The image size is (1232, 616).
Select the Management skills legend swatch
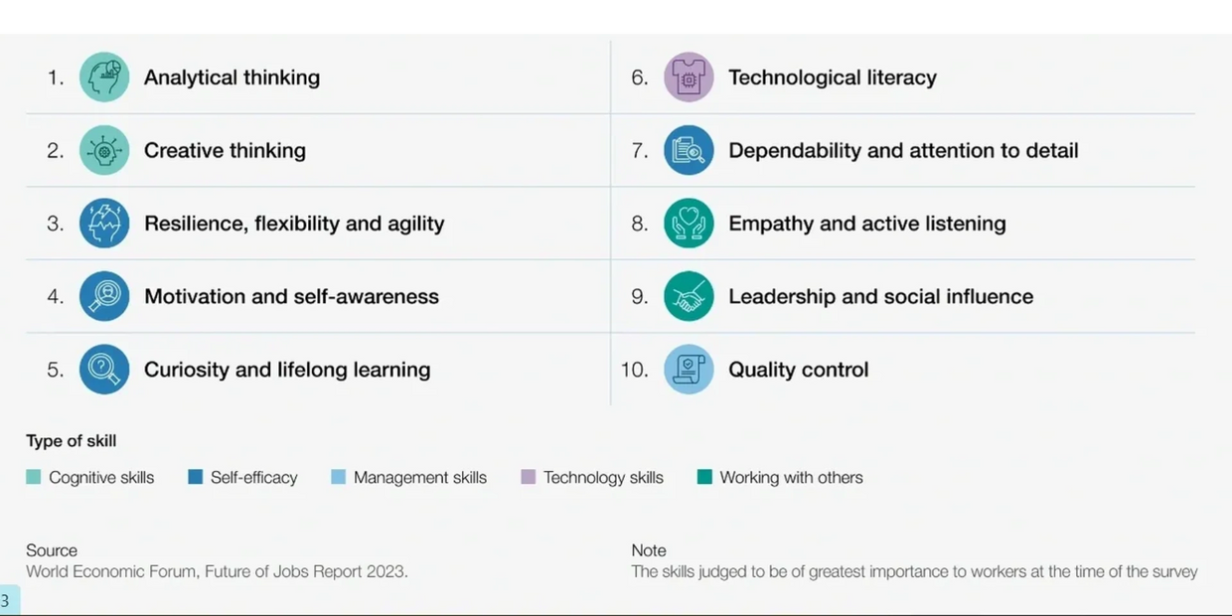click(339, 477)
